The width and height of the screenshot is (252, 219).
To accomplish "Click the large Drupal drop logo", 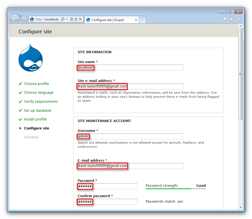I will click(31, 58).
